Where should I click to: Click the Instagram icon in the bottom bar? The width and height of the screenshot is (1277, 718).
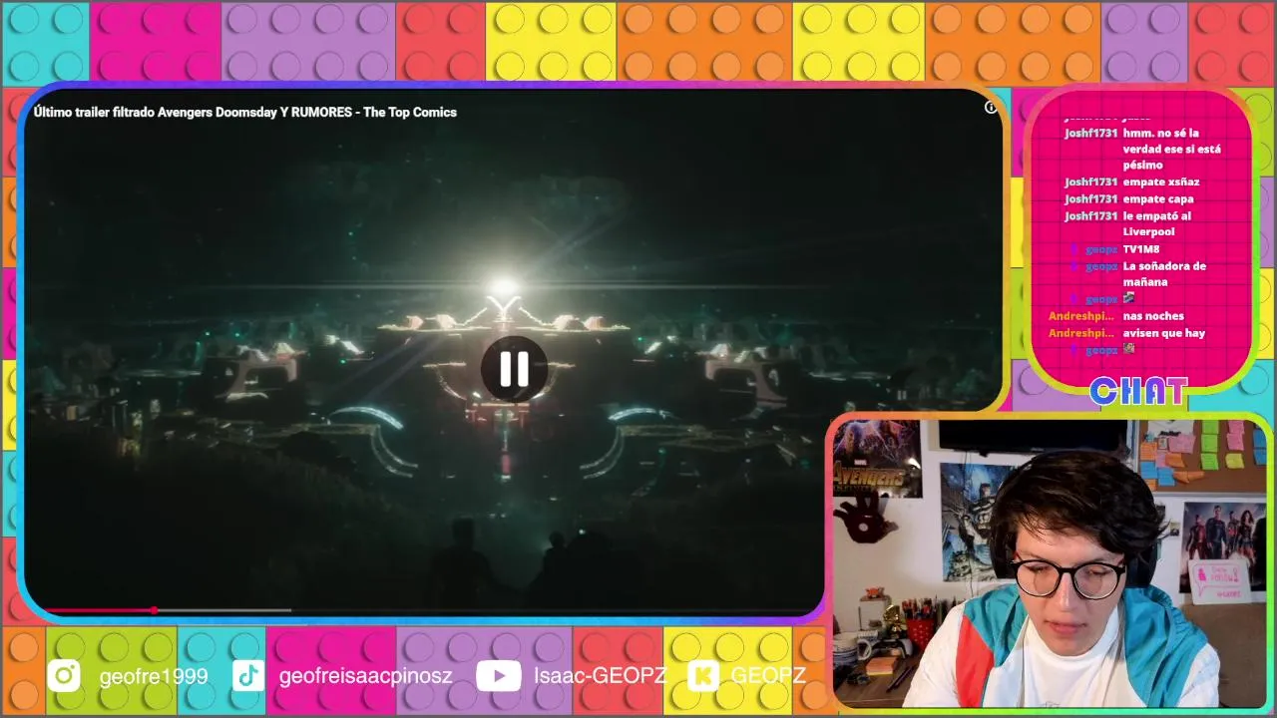tap(65, 676)
